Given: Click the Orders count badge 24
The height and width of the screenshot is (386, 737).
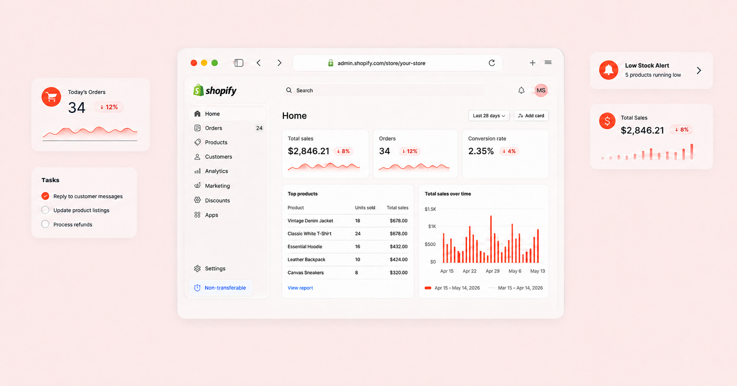Looking at the screenshot, I should pyautogui.click(x=259, y=128).
